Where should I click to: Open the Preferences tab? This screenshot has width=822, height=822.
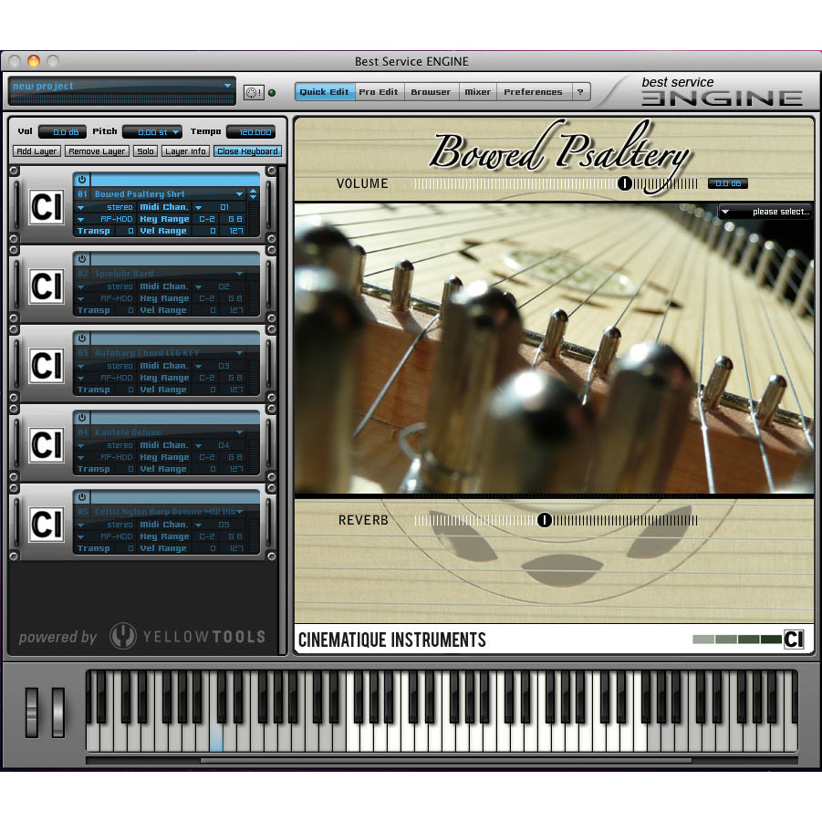click(534, 91)
